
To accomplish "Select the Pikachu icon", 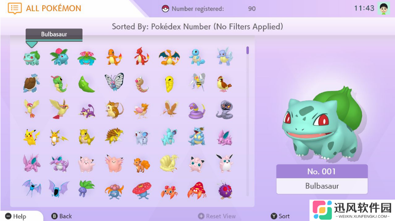I will (32, 137).
